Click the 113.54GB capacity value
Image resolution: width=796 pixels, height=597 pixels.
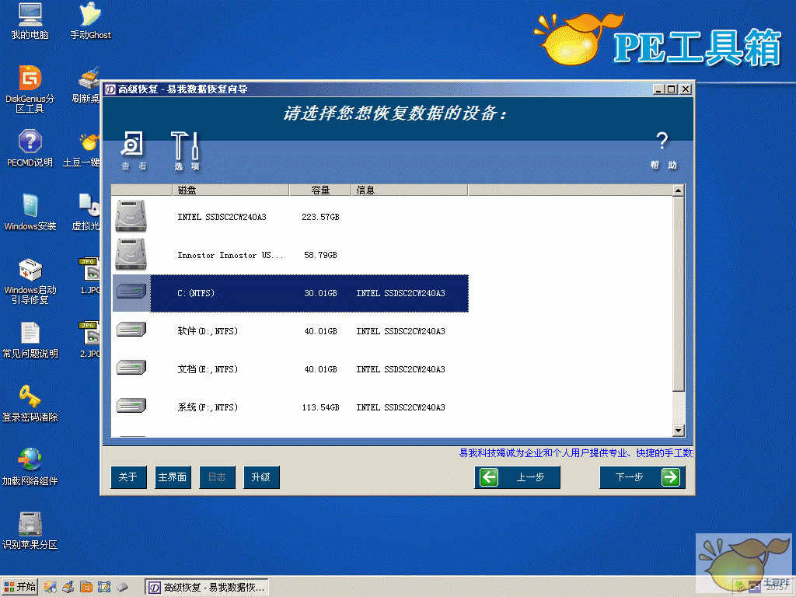click(320, 407)
